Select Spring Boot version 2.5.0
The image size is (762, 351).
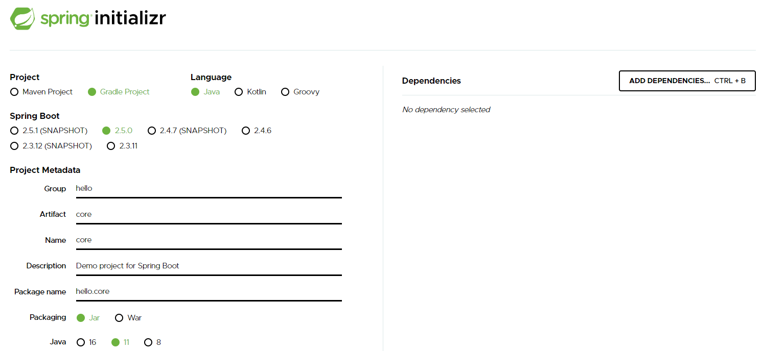click(118, 131)
